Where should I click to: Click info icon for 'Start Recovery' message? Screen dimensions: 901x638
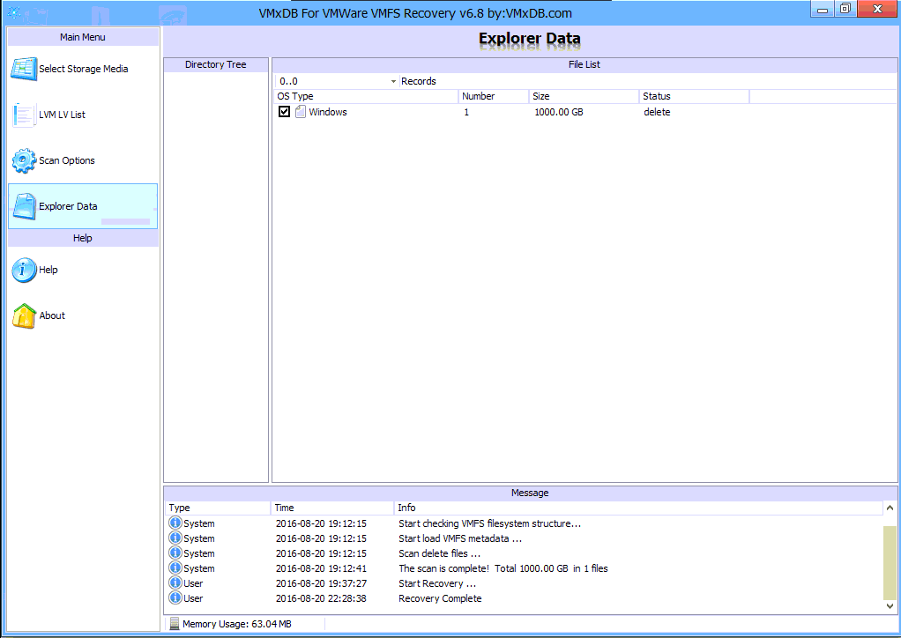175,582
